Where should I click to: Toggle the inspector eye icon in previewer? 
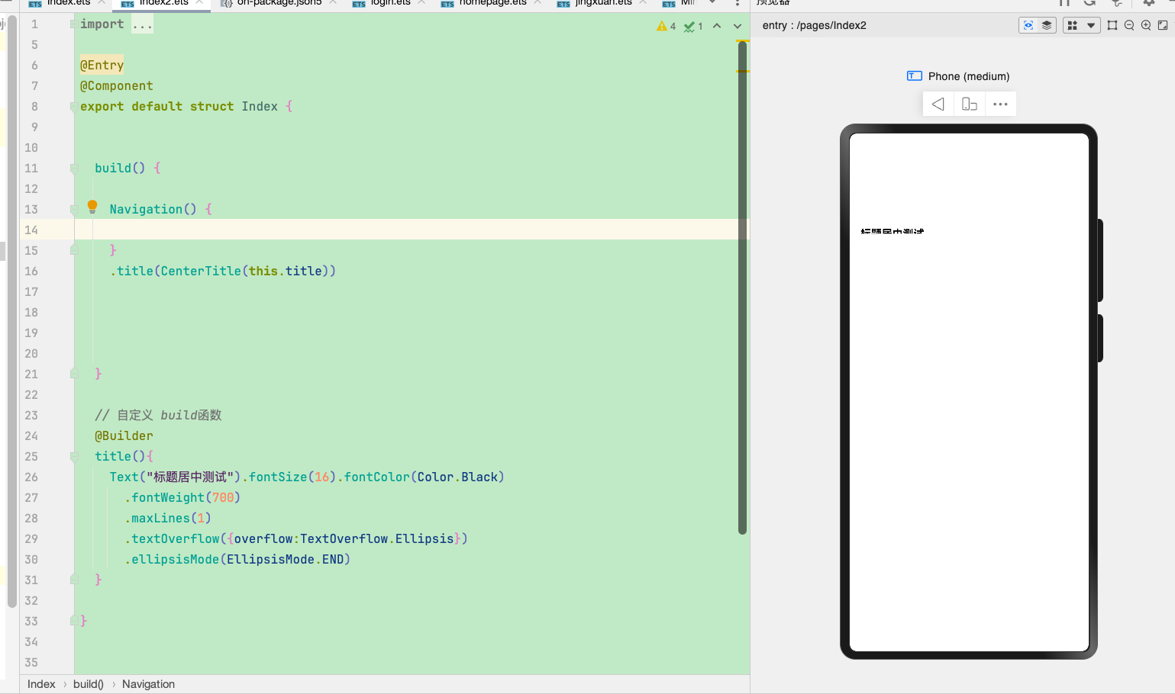[x=1028, y=25]
